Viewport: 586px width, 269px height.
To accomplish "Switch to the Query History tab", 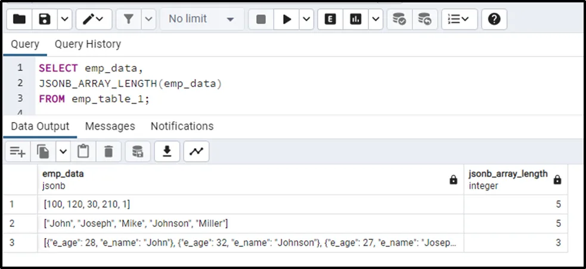I will coord(88,44).
